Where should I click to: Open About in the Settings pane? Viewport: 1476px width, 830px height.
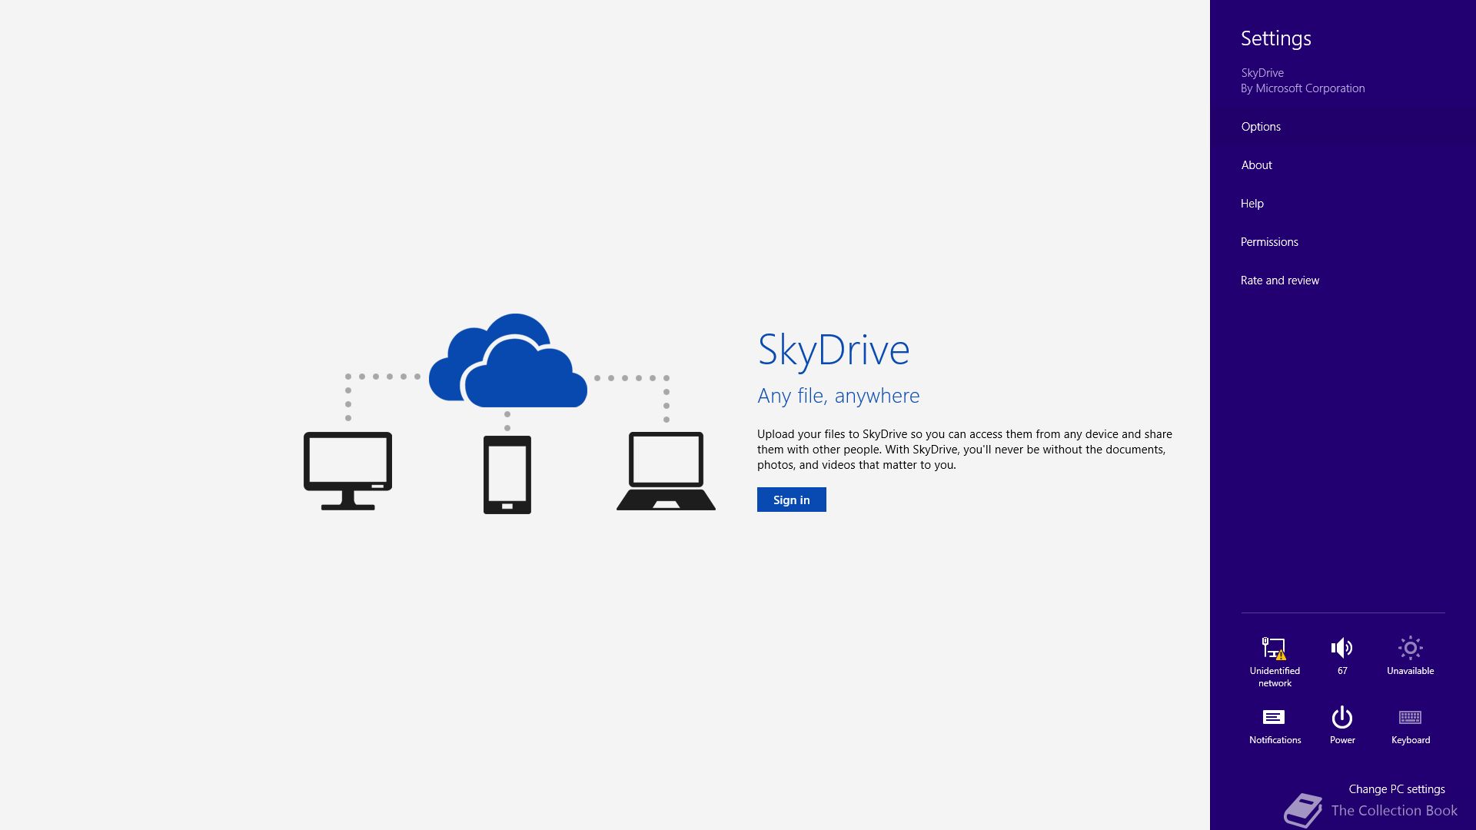(x=1342, y=165)
